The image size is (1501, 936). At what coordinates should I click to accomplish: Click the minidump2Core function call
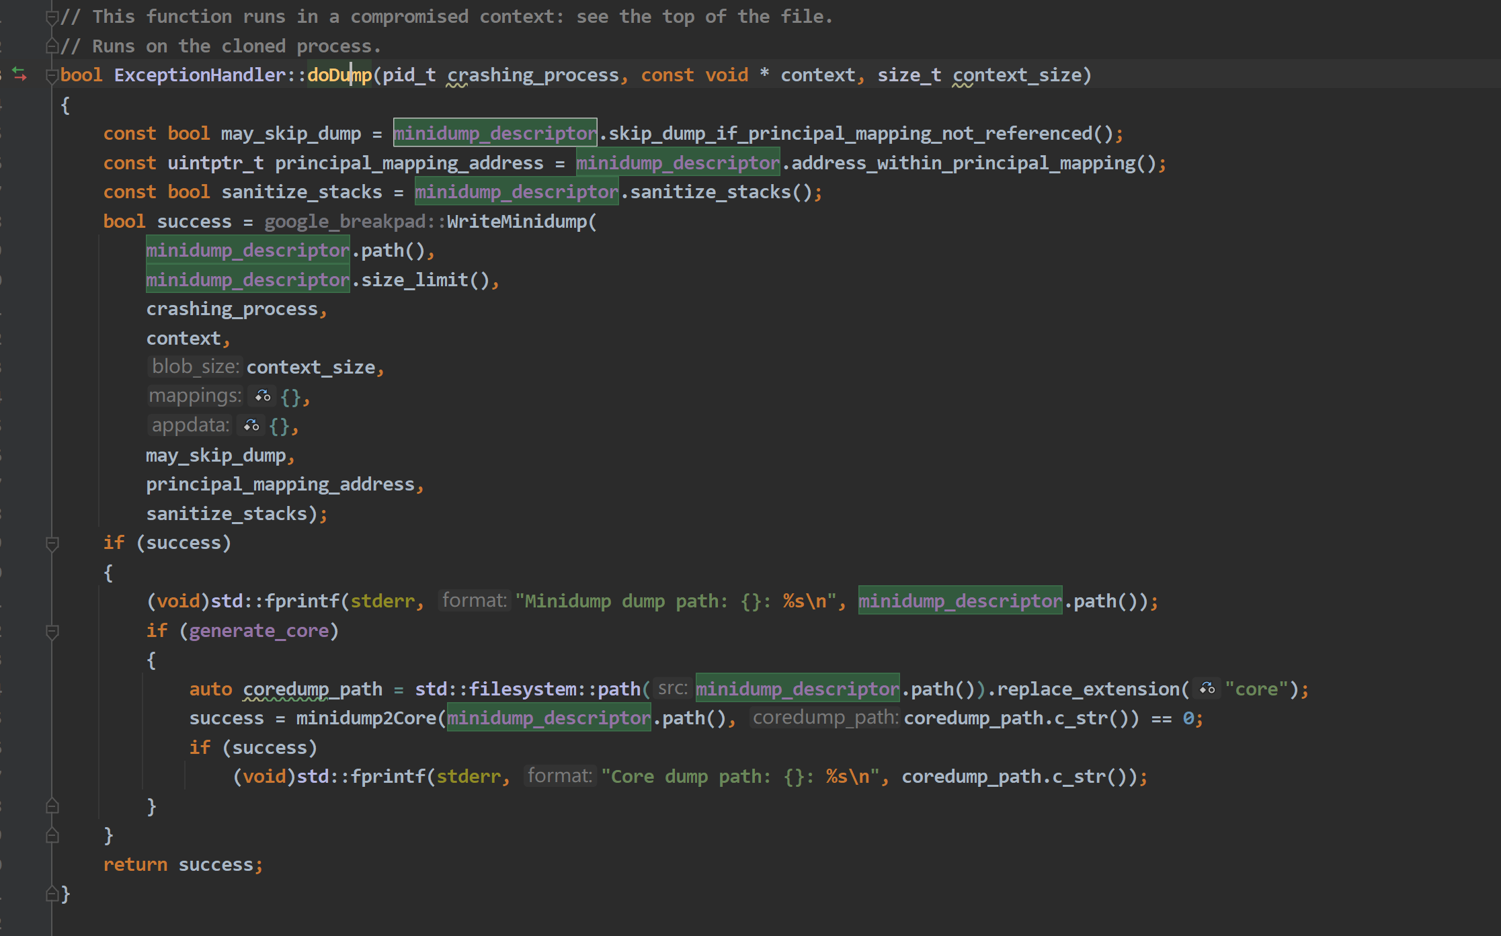(x=366, y=718)
